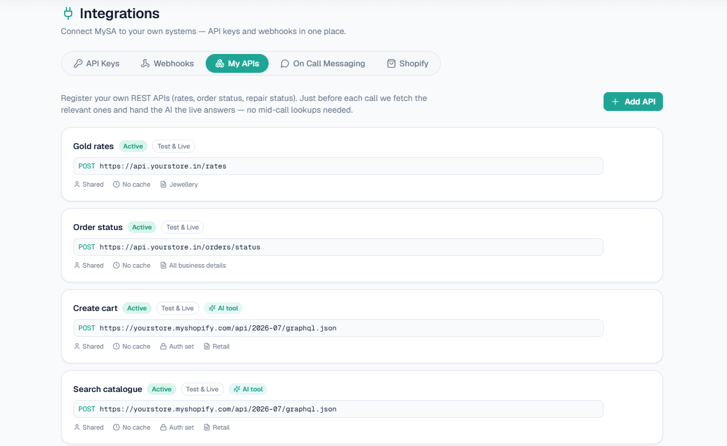Go to the Shopify tab
The height and width of the screenshot is (446, 727).
[408, 63]
